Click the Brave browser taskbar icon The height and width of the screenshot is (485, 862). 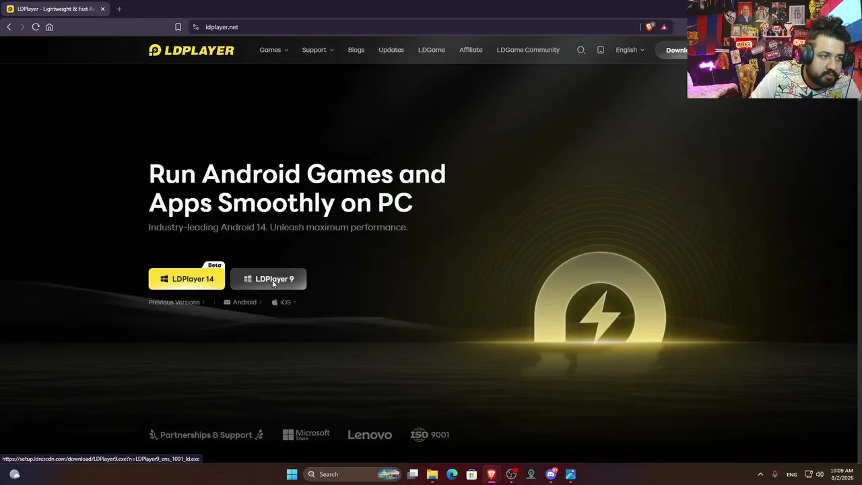tap(492, 474)
